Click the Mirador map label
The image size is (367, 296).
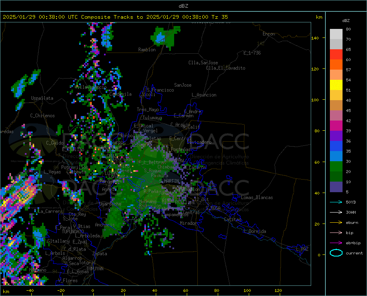coord(188,223)
